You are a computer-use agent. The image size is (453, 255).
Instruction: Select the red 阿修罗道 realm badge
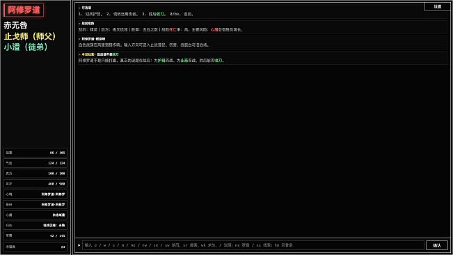tap(24, 10)
